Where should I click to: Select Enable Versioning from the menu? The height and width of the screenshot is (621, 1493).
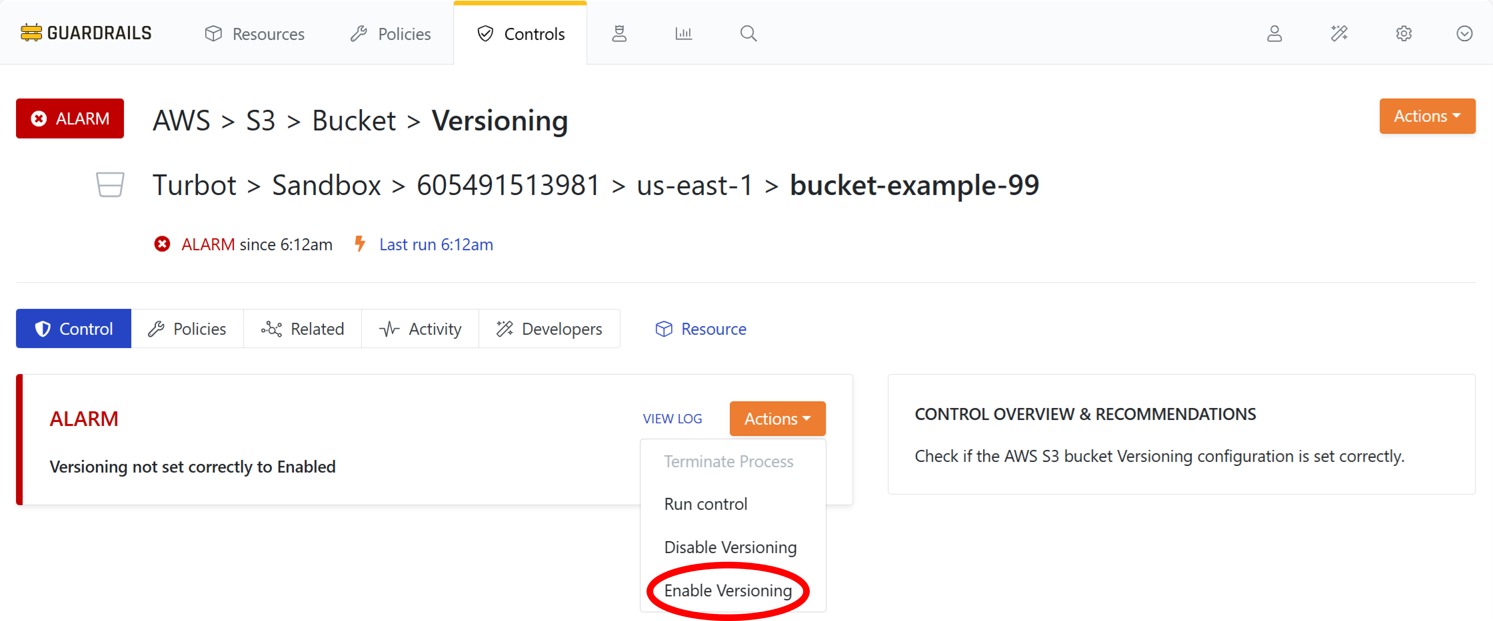coord(729,590)
